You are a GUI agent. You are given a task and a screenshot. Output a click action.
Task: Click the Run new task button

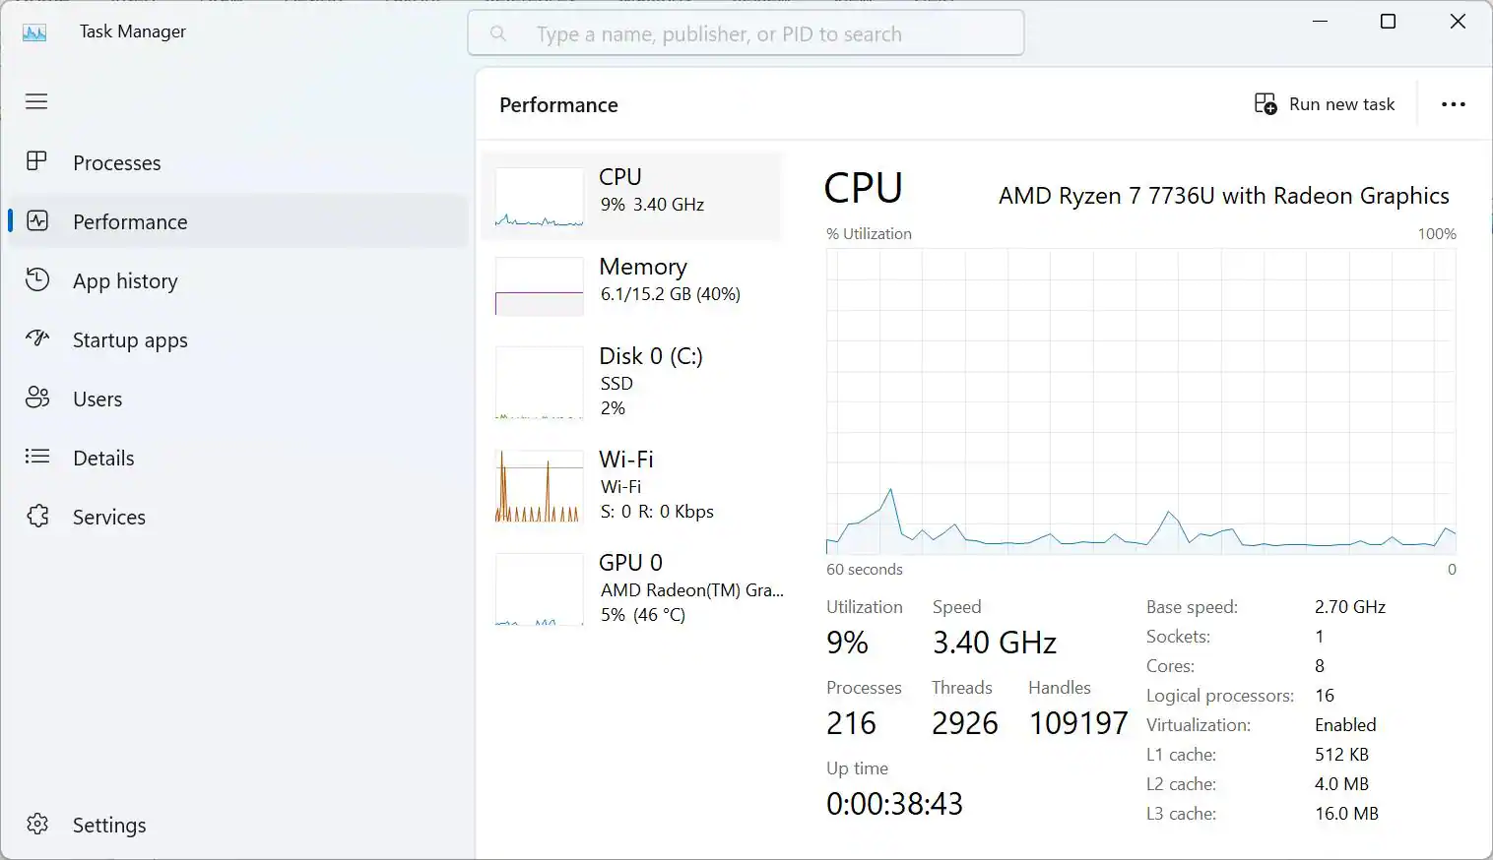1324,103
